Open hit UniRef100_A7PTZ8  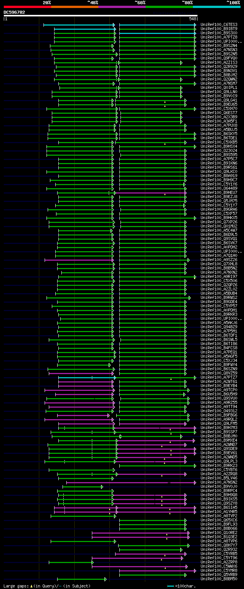coord(219,37)
